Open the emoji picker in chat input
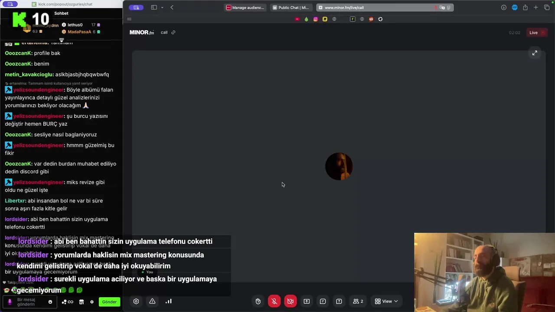555x312 pixels. 50,302
